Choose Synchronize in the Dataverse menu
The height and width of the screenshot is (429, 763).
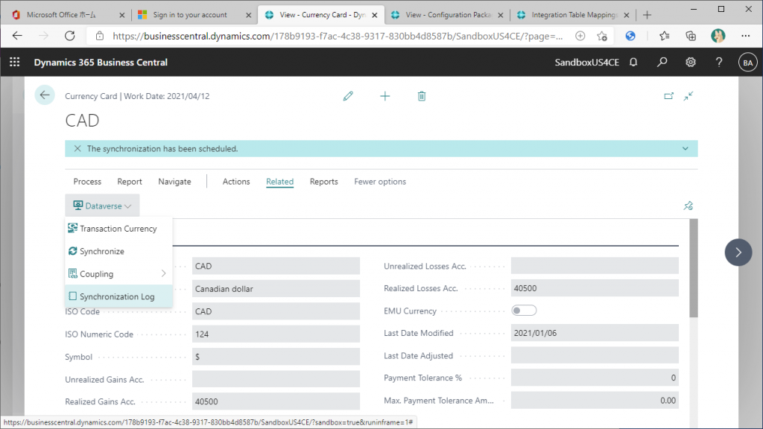(x=118, y=251)
